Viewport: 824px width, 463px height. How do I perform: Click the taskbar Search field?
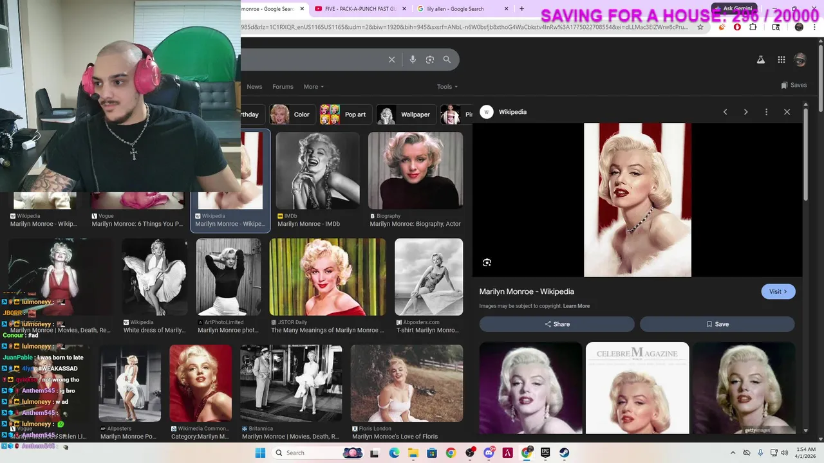319,453
